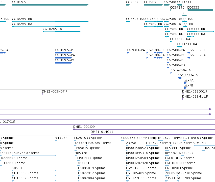Image resolution: width=215 pixels, height=182 pixels.
Task: Select EST EK201033.5prime
Action: [75, 141]
